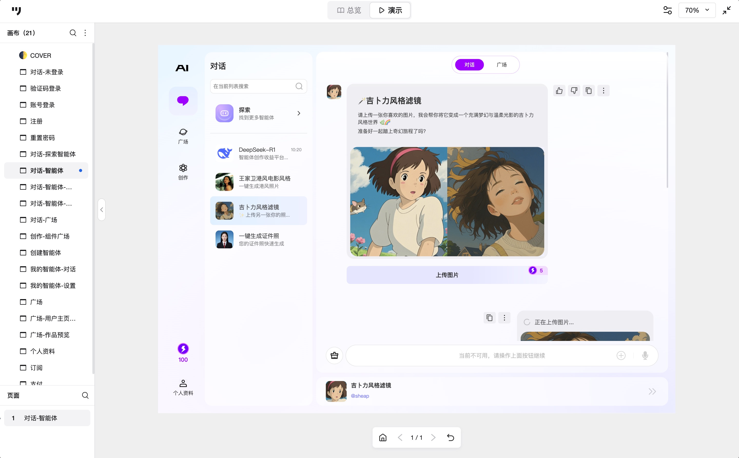The height and width of the screenshot is (458, 739).
Task: Click the app logo icon in top-left
Action: point(16,11)
